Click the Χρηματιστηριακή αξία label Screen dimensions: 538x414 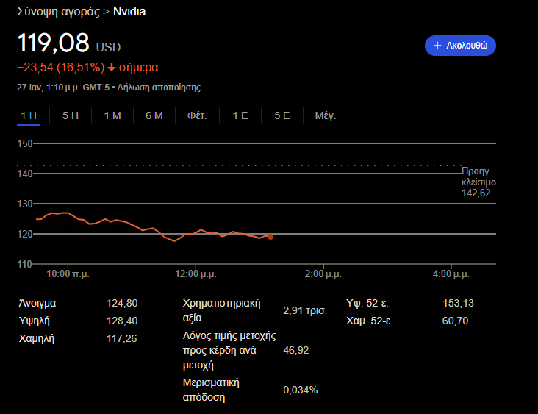tap(222, 310)
